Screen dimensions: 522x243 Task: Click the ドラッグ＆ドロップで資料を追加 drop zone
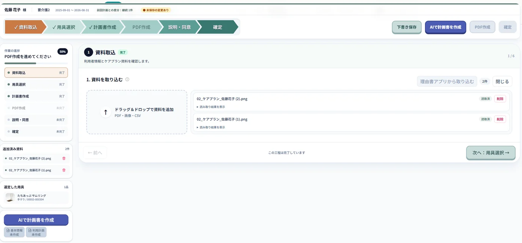click(x=137, y=112)
